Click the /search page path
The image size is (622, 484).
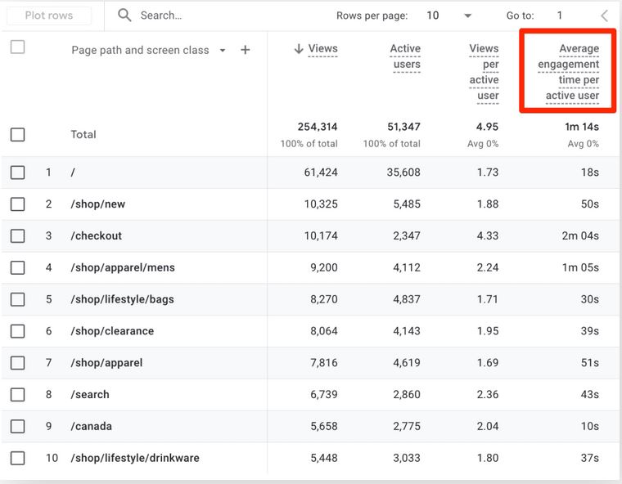click(x=90, y=394)
